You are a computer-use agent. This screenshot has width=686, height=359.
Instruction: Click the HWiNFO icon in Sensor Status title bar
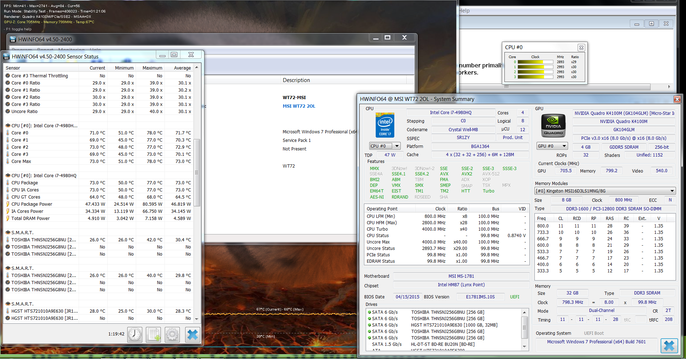pos(6,56)
